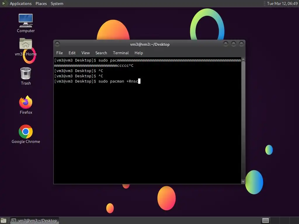Open the terminal Help menu
This screenshot has height=224, width=299.
tap(139, 53)
